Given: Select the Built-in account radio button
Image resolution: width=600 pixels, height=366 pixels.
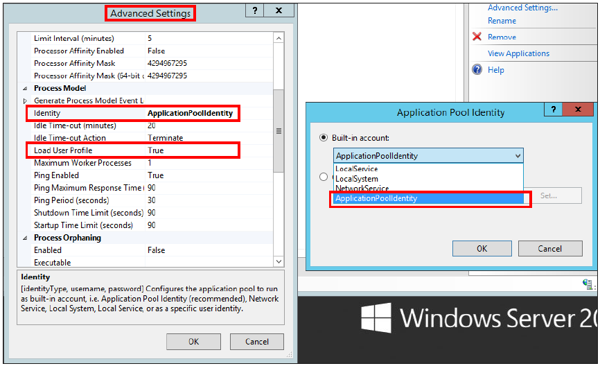Looking at the screenshot, I should pos(324,138).
